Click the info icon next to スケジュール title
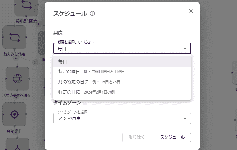The width and height of the screenshot is (237, 150). coord(92,14)
